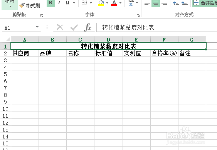Click cell containing 供应商
The height and width of the screenshot is (150, 217).
25,53
